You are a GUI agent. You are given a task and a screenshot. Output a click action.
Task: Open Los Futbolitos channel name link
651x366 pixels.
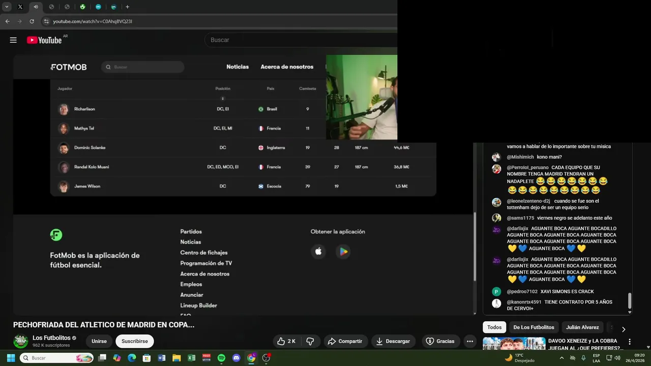(x=51, y=338)
